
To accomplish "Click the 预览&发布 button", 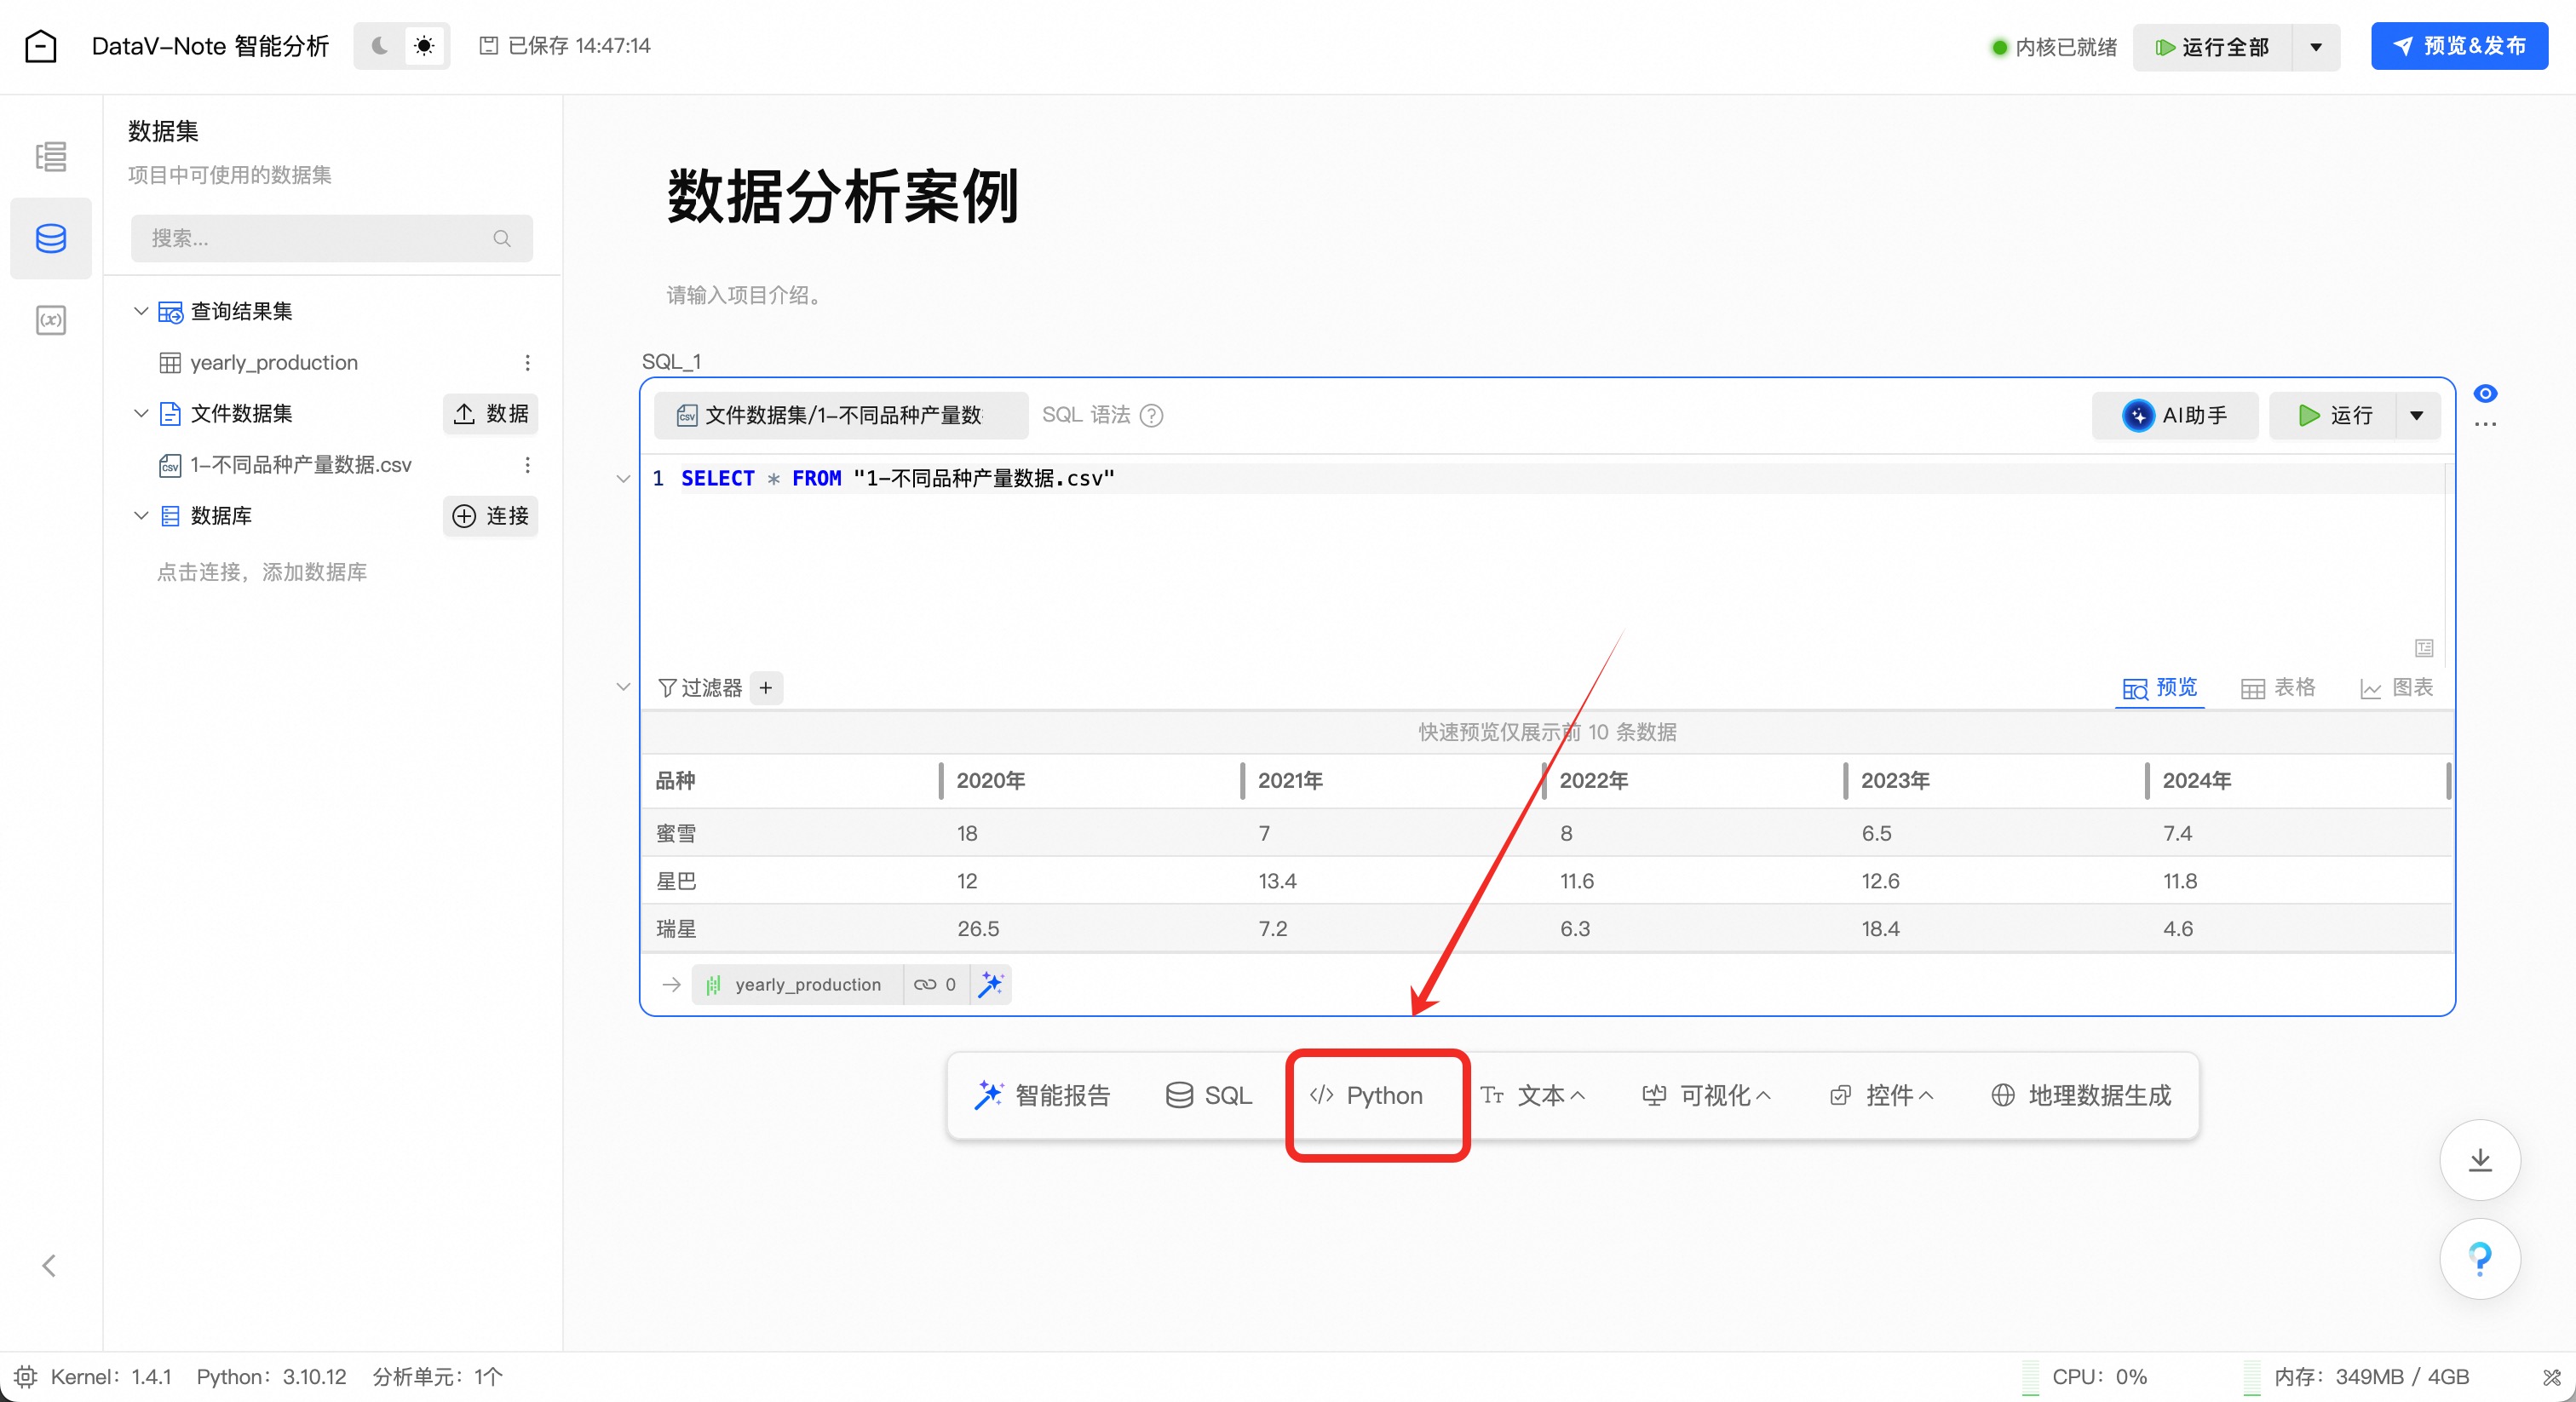I will point(2459,46).
